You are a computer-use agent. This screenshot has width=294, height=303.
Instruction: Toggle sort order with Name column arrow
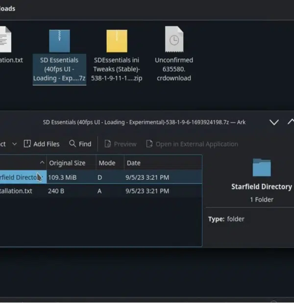point(42,163)
